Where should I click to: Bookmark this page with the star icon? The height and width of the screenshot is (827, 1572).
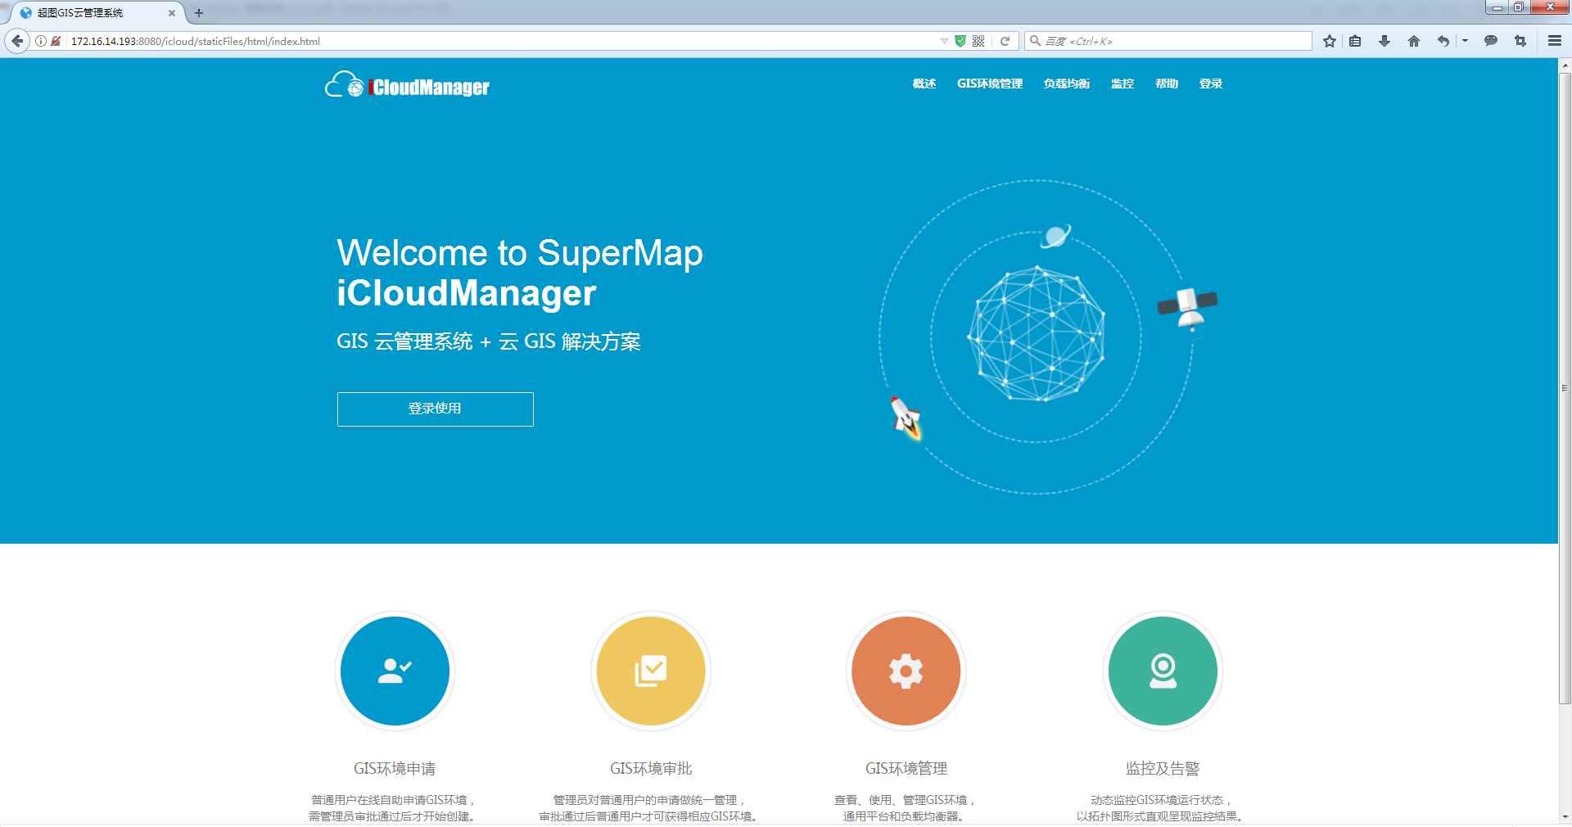(x=1330, y=41)
